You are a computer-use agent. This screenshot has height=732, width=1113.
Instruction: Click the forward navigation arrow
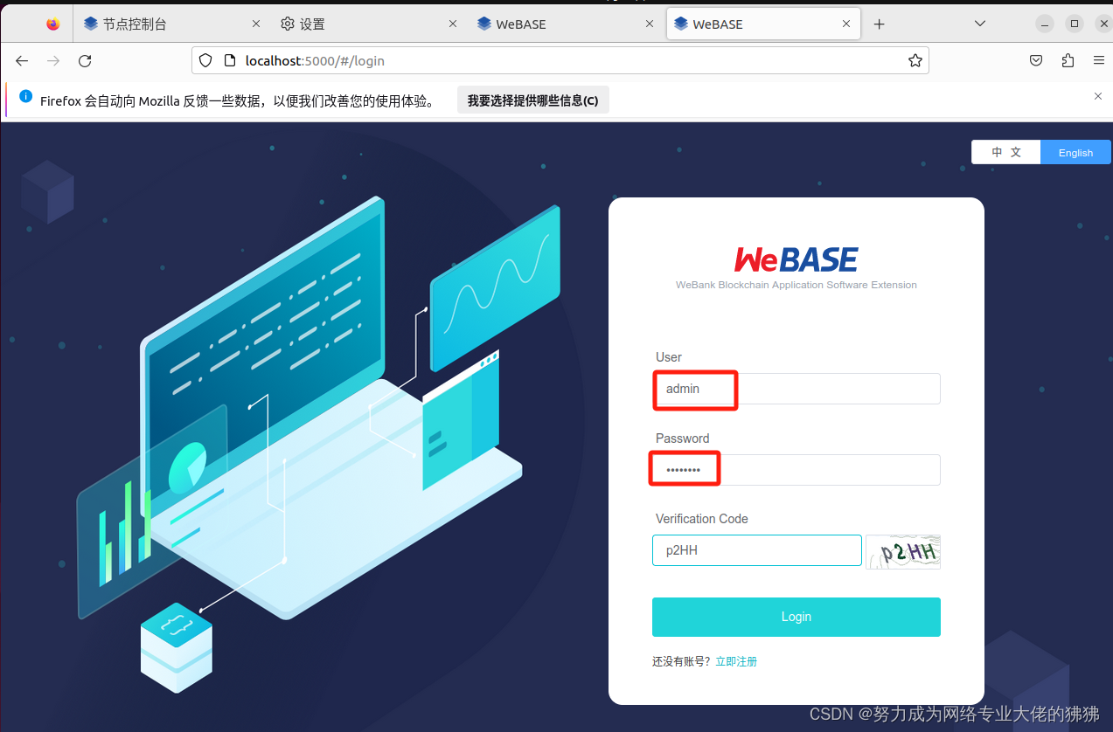(x=52, y=60)
